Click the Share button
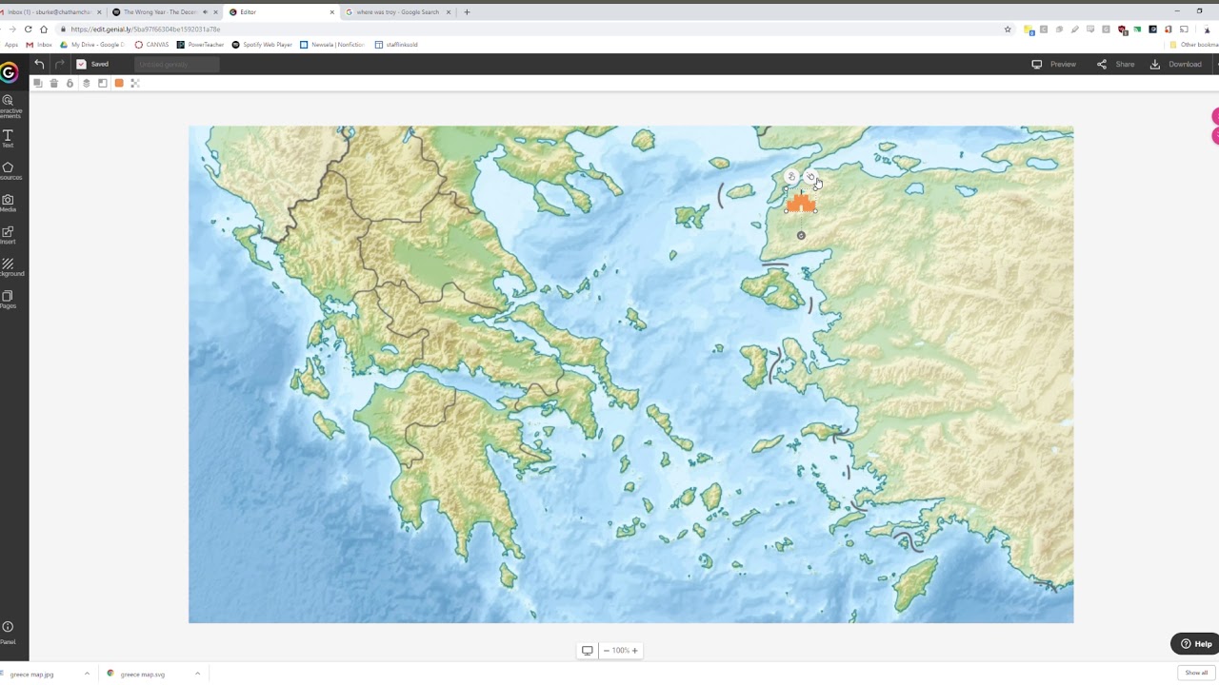 (x=1116, y=64)
